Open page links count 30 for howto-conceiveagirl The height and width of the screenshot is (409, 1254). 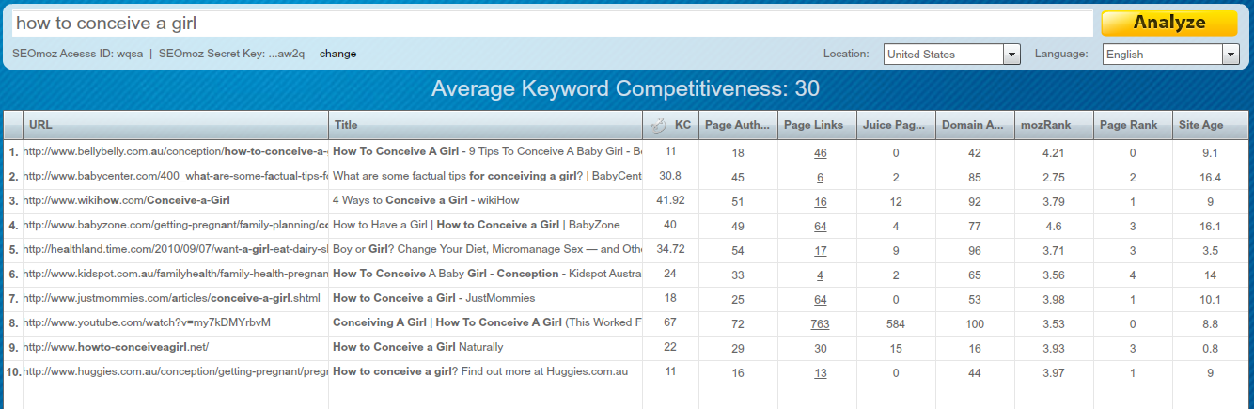point(821,348)
